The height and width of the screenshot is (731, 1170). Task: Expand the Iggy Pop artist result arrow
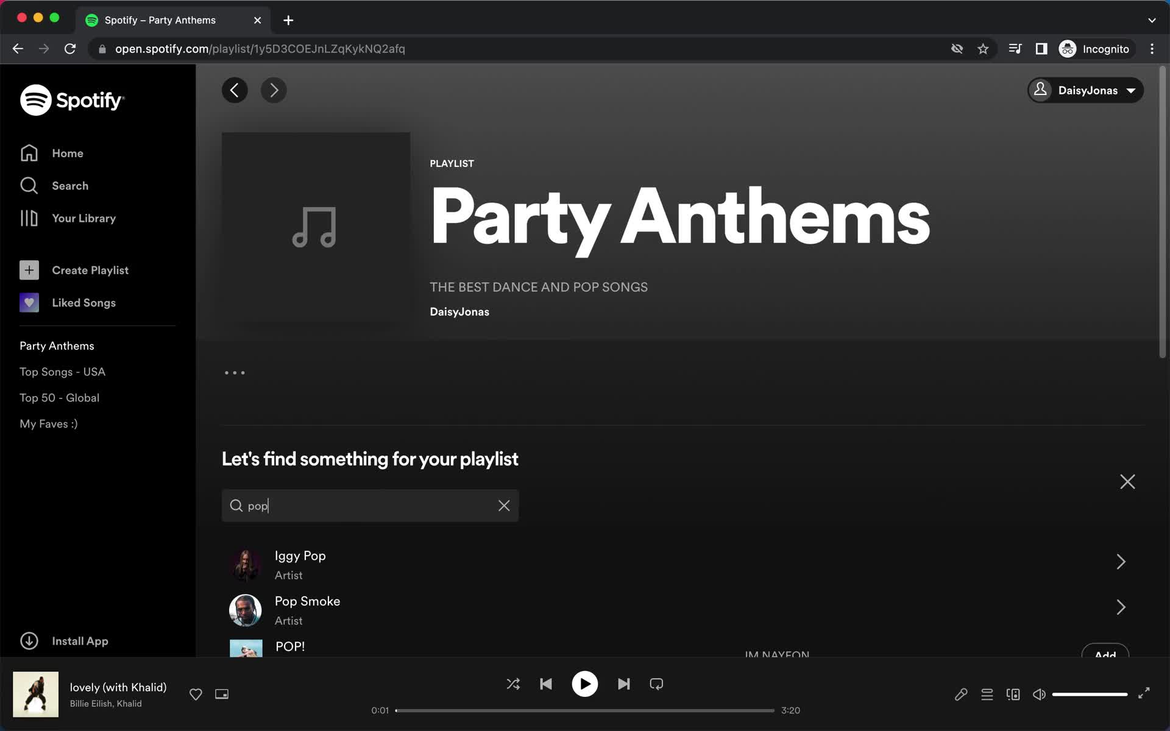[x=1121, y=562]
